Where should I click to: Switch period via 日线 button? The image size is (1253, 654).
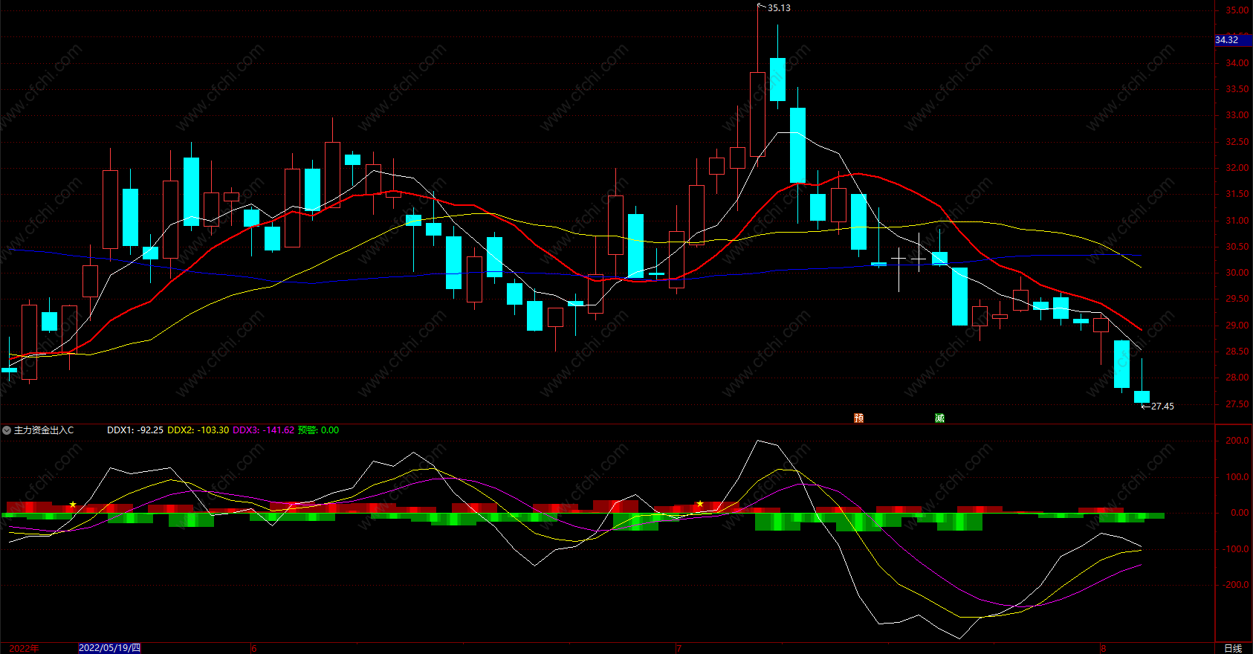coord(1233,648)
